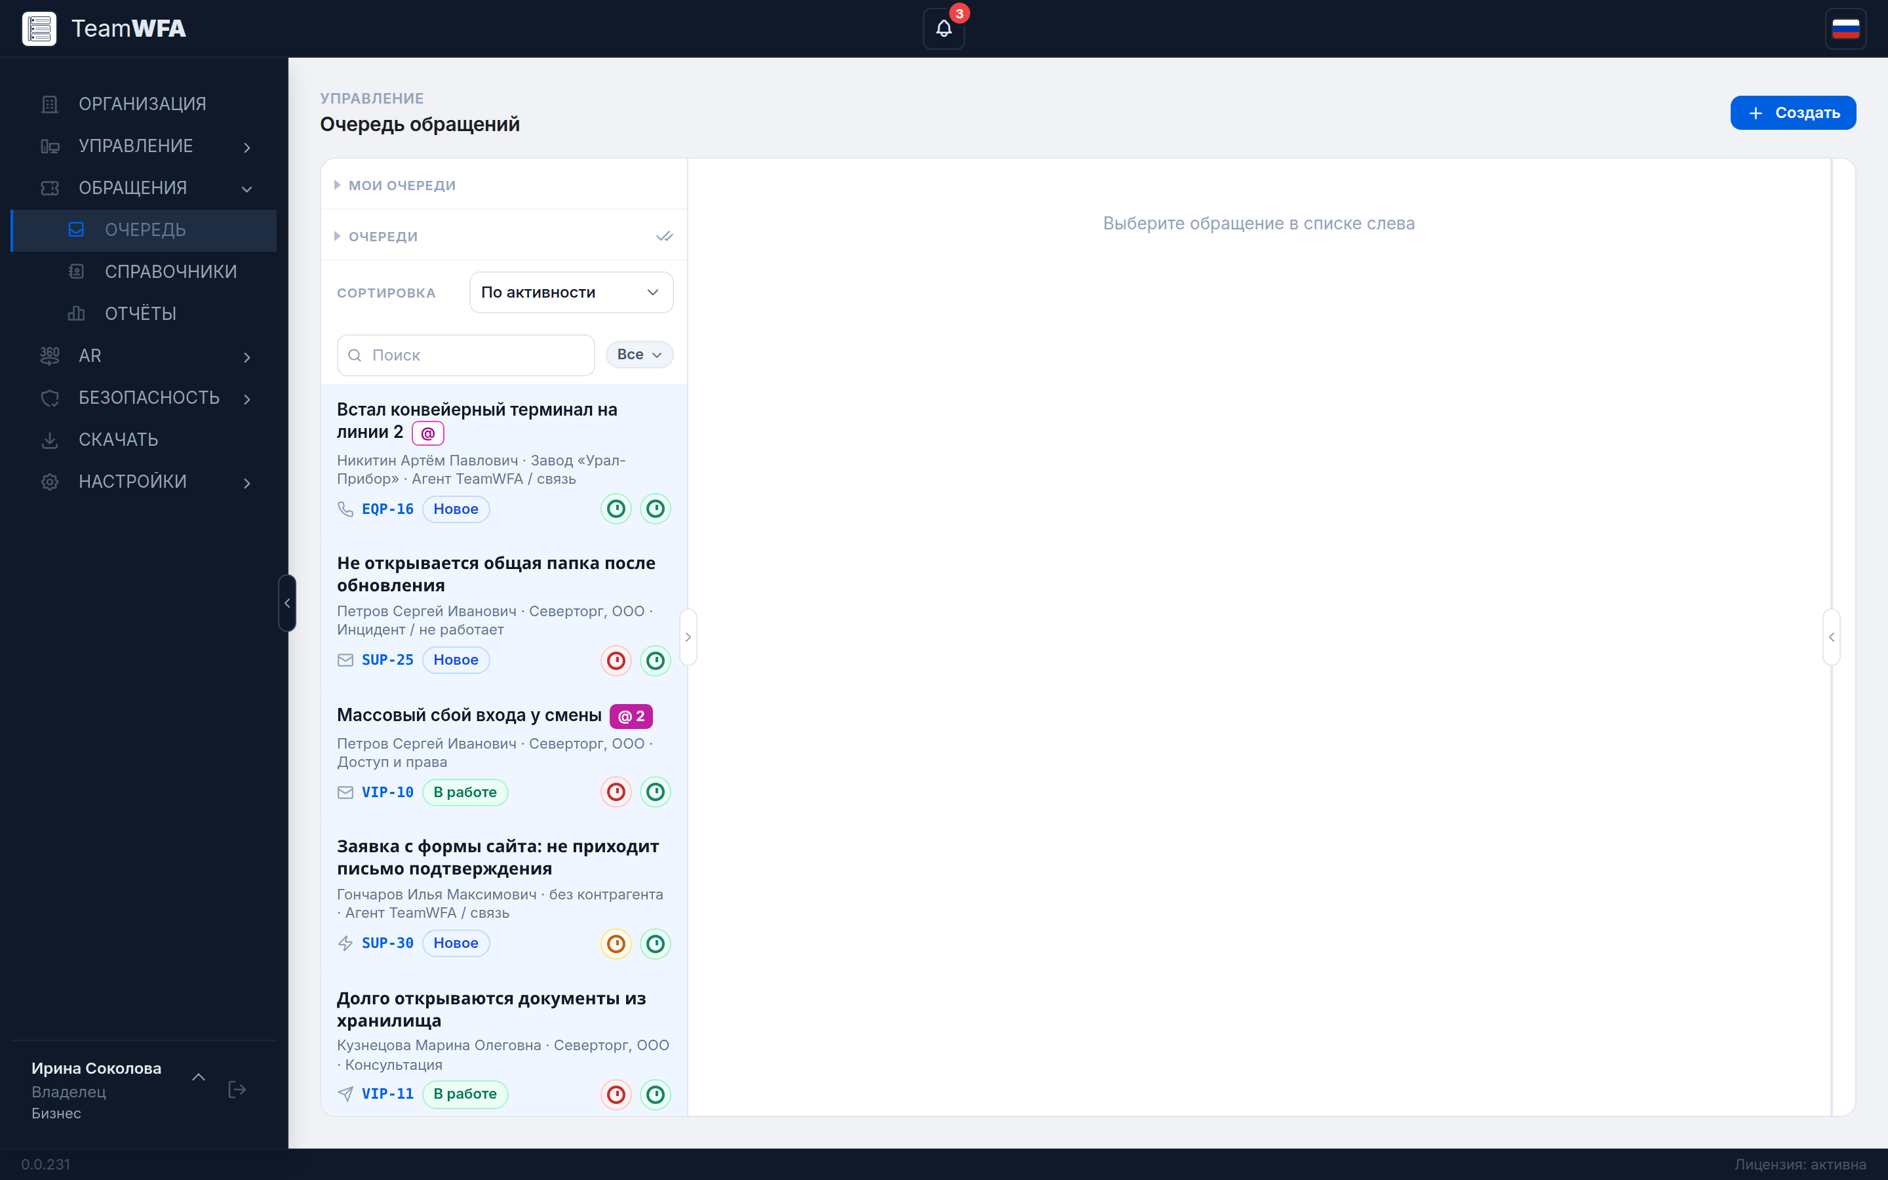Image resolution: width=1888 pixels, height=1180 pixels.
Task: Open СКАЧАТЬ in the sidebar
Action: (x=144, y=439)
